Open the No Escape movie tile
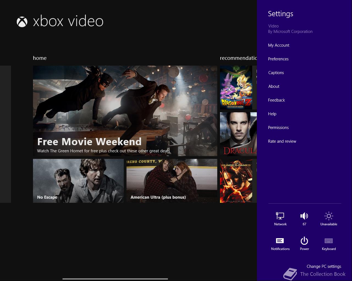 pyautogui.click(x=78, y=181)
